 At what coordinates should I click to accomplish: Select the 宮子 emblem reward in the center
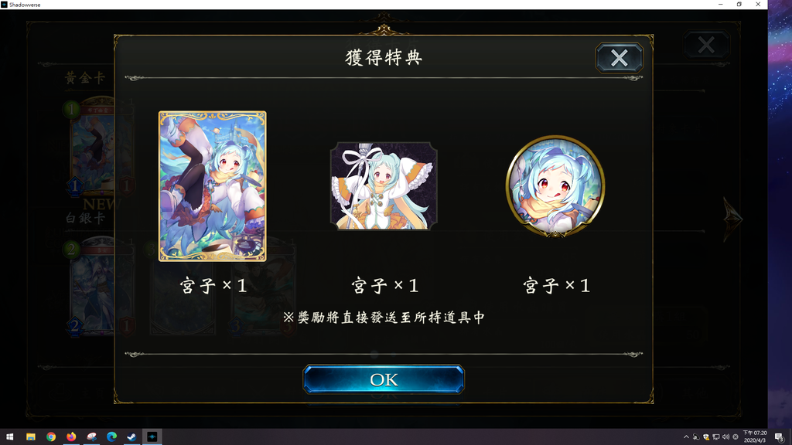384,185
